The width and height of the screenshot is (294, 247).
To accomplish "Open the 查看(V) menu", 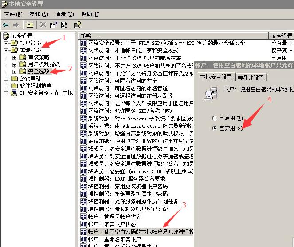I will (x=65, y=14).
